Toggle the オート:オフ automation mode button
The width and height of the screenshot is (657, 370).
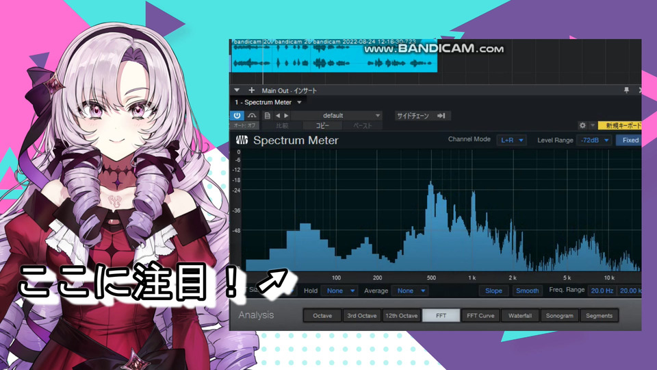click(245, 125)
